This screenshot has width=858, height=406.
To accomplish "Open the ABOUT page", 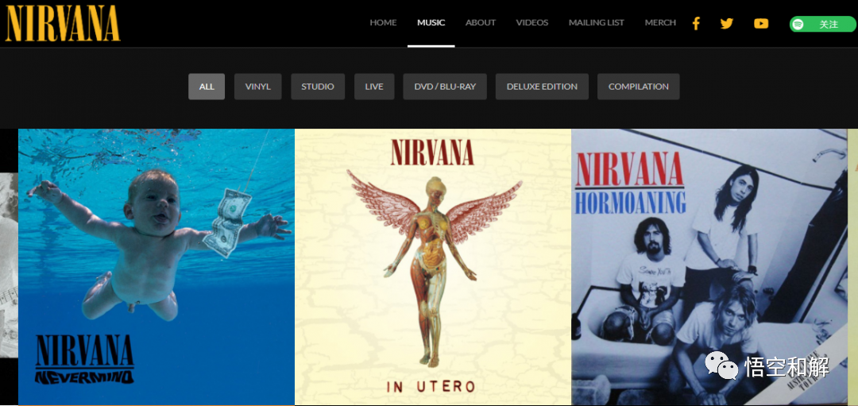I will 481,23.
